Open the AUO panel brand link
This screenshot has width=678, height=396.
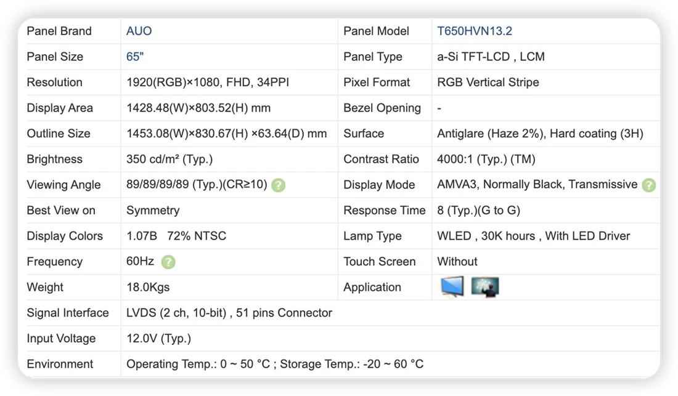click(x=139, y=31)
